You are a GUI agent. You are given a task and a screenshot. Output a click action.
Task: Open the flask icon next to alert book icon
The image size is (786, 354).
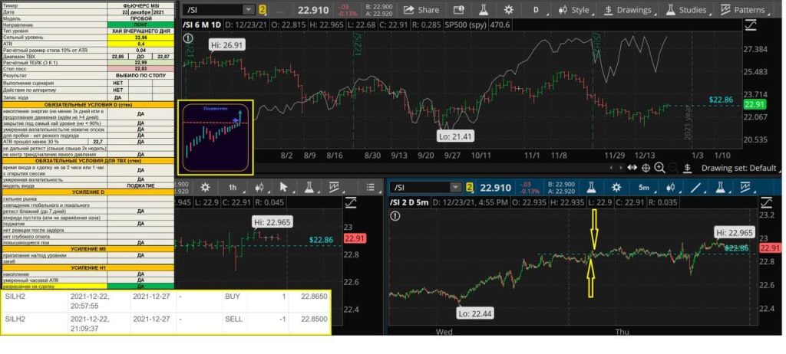point(484,9)
